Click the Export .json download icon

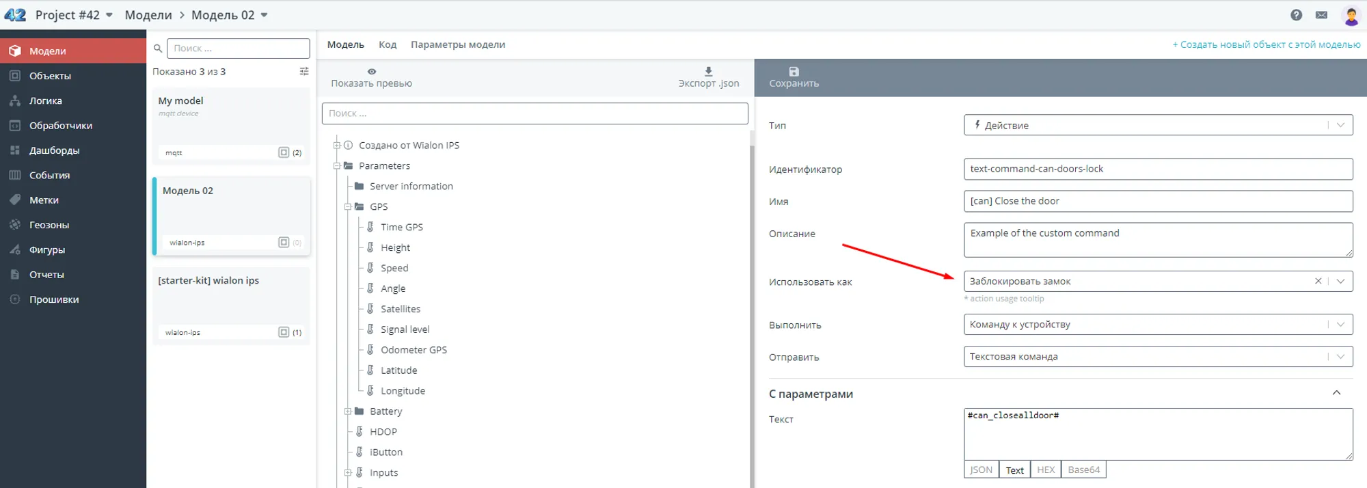(x=708, y=72)
